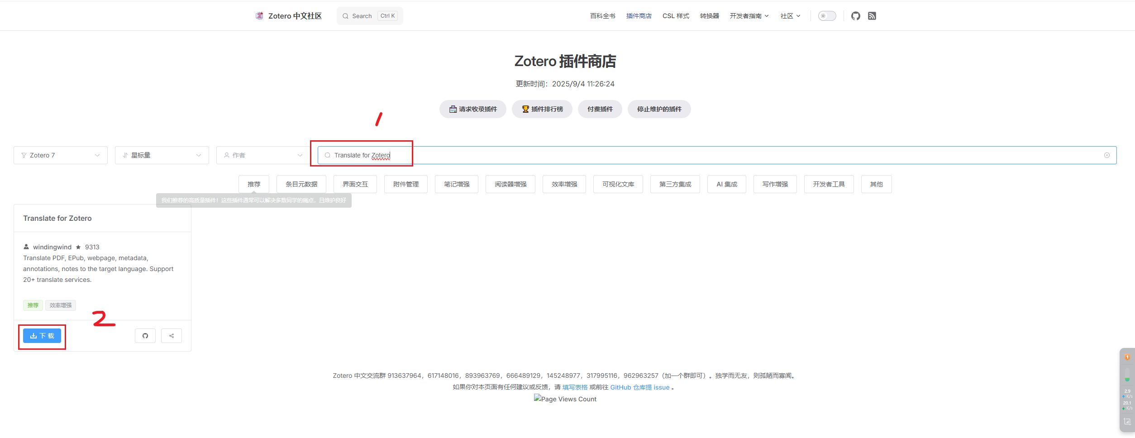The image size is (1135, 438).
Task: Show 付费插件 list
Action: tap(600, 109)
